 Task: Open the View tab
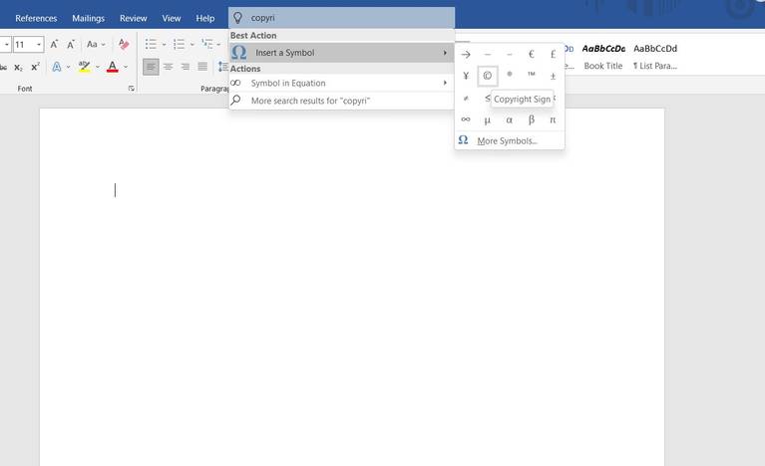pos(172,18)
